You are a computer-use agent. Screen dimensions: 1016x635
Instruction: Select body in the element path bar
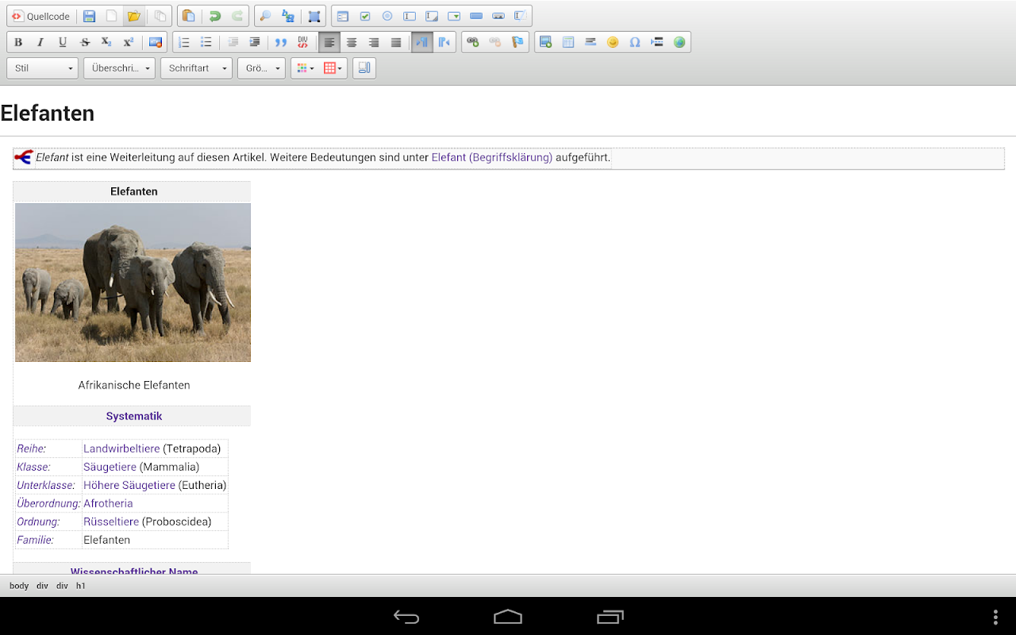pos(19,586)
